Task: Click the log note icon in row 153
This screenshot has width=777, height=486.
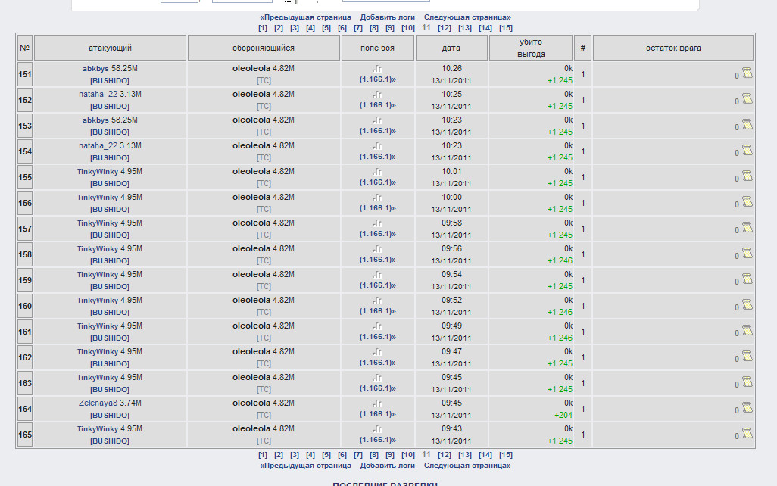Action: pos(747,124)
